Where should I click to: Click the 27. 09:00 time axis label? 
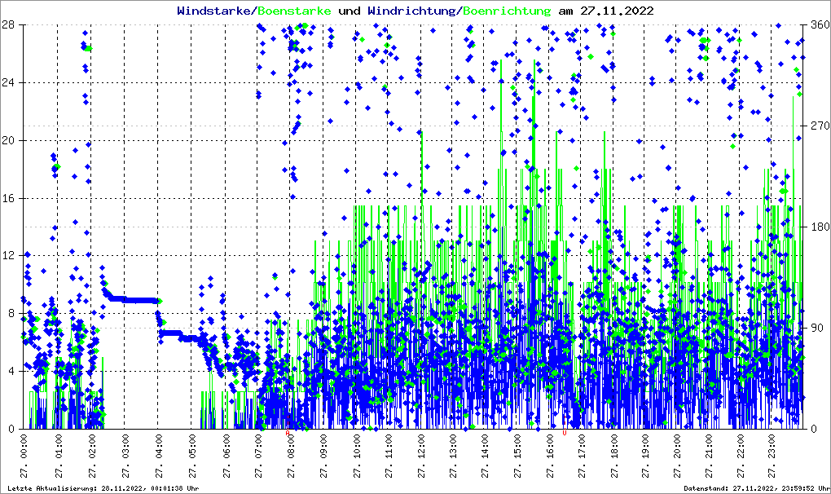323,457
